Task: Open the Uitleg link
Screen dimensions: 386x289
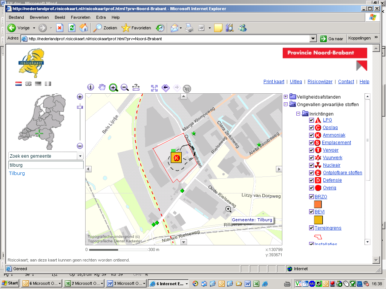Action: [296, 82]
